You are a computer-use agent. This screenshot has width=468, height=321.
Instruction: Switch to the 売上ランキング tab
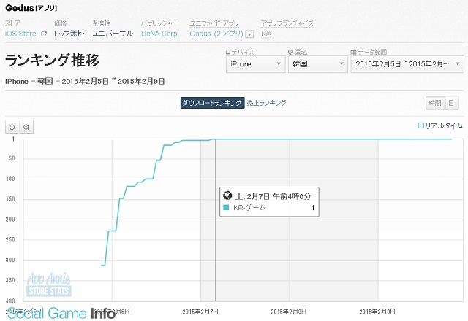point(266,103)
